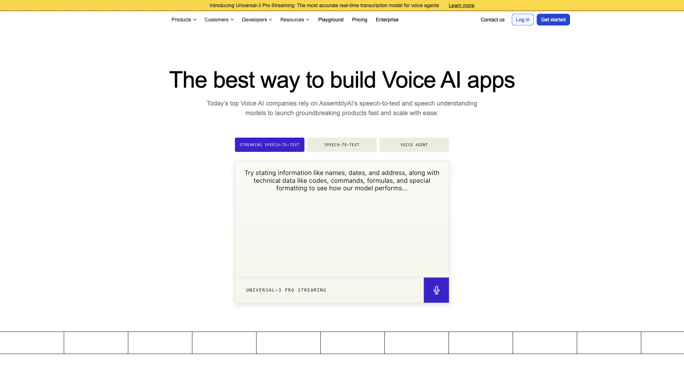Open the Enterprise nav link
This screenshot has width=684, height=385.
tap(387, 20)
